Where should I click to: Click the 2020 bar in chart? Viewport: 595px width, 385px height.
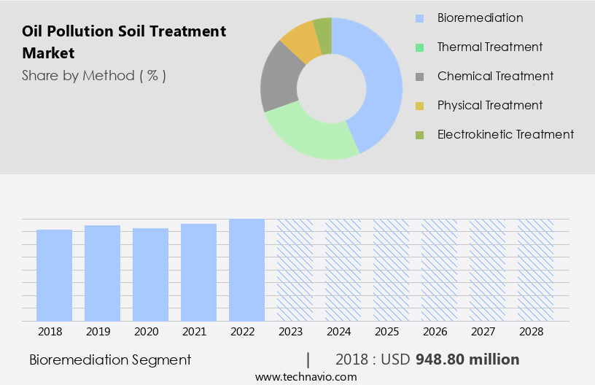(151, 274)
